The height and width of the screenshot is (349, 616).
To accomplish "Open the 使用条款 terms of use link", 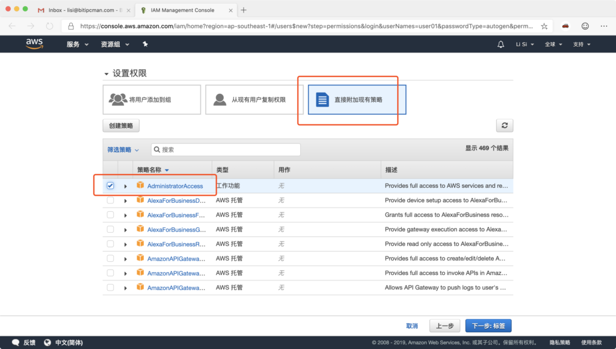I will tap(591, 342).
